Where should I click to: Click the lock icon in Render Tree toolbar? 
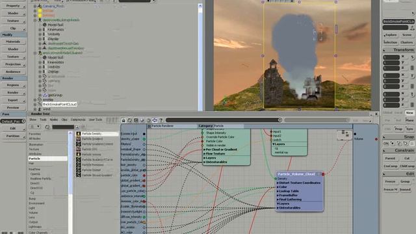pos(123,120)
